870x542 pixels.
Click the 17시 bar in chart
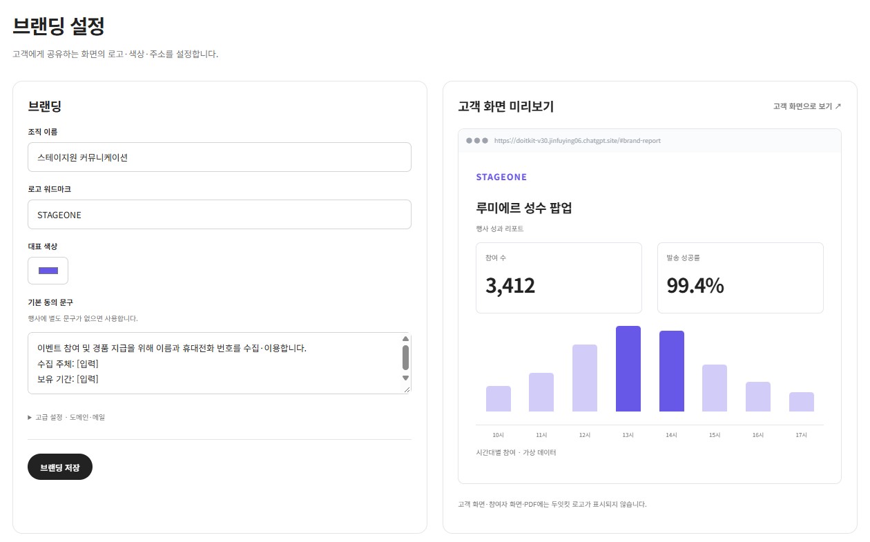802,402
